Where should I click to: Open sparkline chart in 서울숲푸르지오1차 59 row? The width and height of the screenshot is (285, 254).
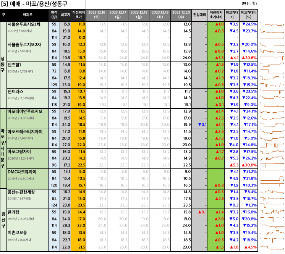(272, 24)
